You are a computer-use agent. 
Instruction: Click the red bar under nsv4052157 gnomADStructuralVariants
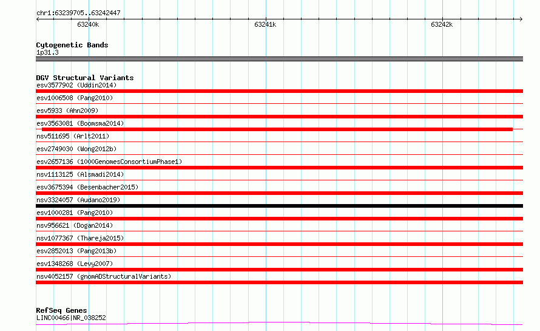[279, 282]
